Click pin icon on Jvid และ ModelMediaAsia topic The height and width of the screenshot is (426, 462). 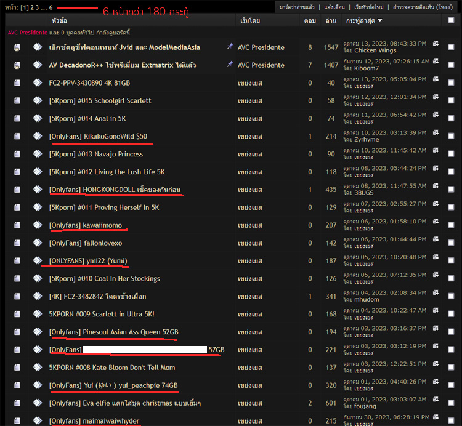[x=230, y=46]
